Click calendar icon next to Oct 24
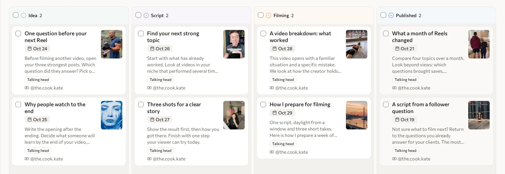505x174 pixels. (29, 48)
